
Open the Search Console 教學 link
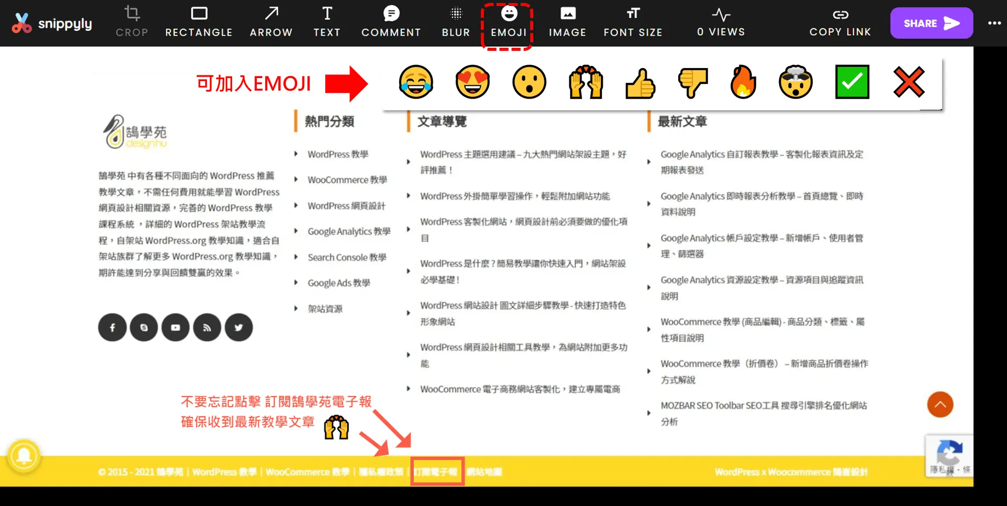tap(347, 257)
